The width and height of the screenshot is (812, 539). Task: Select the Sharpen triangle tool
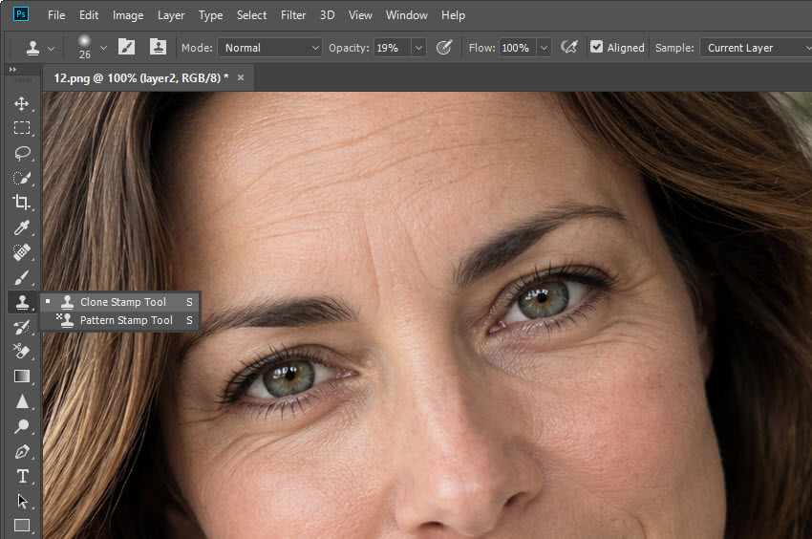[x=21, y=401]
